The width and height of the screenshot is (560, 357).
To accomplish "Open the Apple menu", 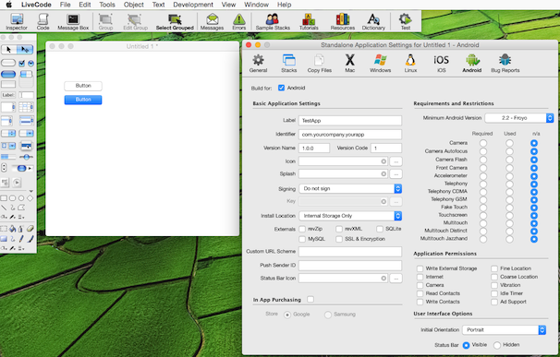I will pos(9,5).
